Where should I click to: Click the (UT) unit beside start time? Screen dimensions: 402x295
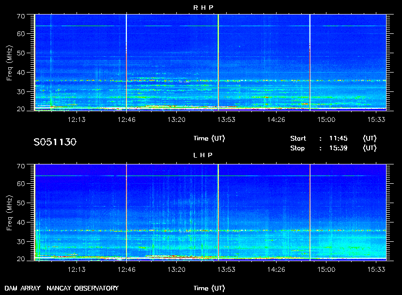click(370, 138)
